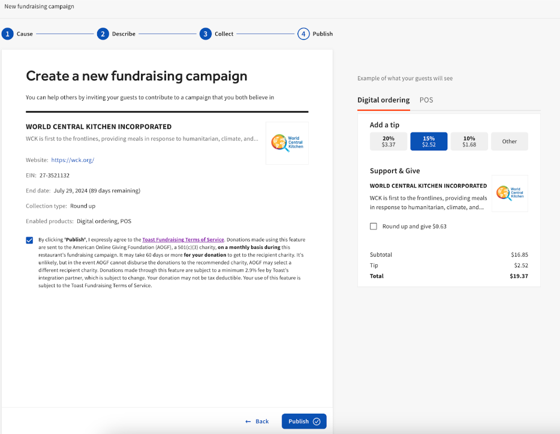Choose the Other tip option
Screen dimensions: 560x434
point(510,141)
